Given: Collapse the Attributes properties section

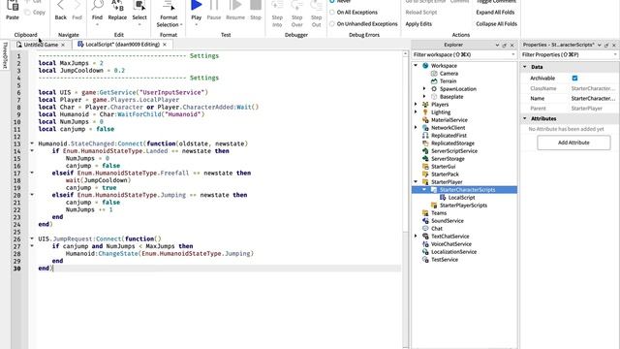Looking at the screenshot, I should point(525,118).
